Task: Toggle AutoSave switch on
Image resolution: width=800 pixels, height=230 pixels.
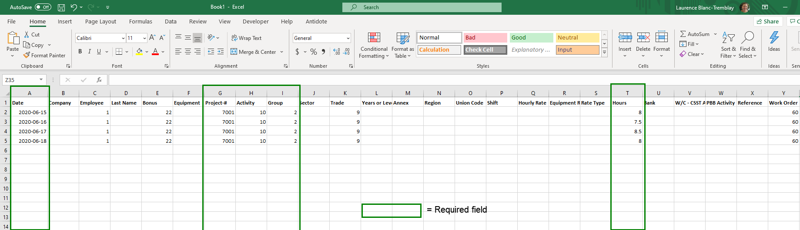Action: click(x=43, y=7)
